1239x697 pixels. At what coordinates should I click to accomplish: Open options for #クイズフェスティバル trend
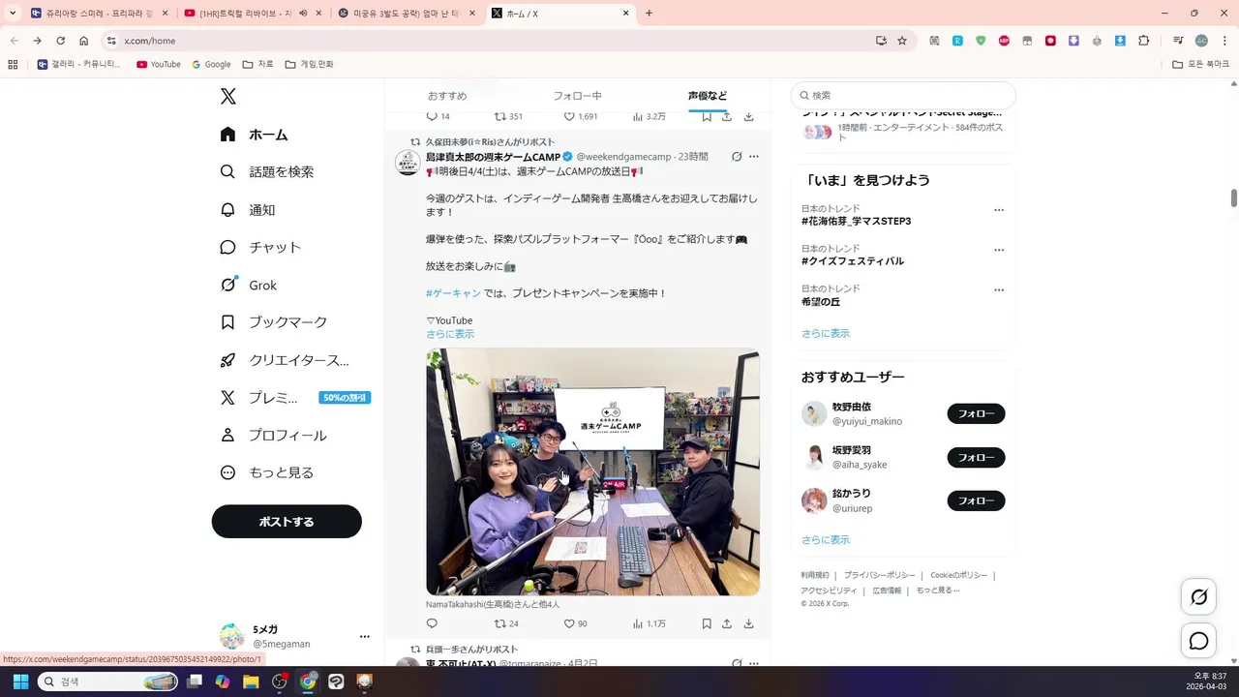pyautogui.click(x=999, y=250)
